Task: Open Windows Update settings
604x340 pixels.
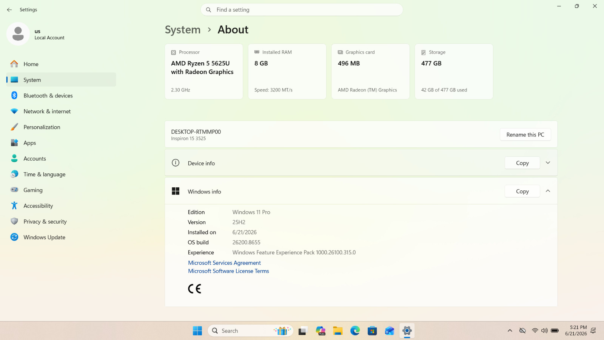Action: [61, 237]
